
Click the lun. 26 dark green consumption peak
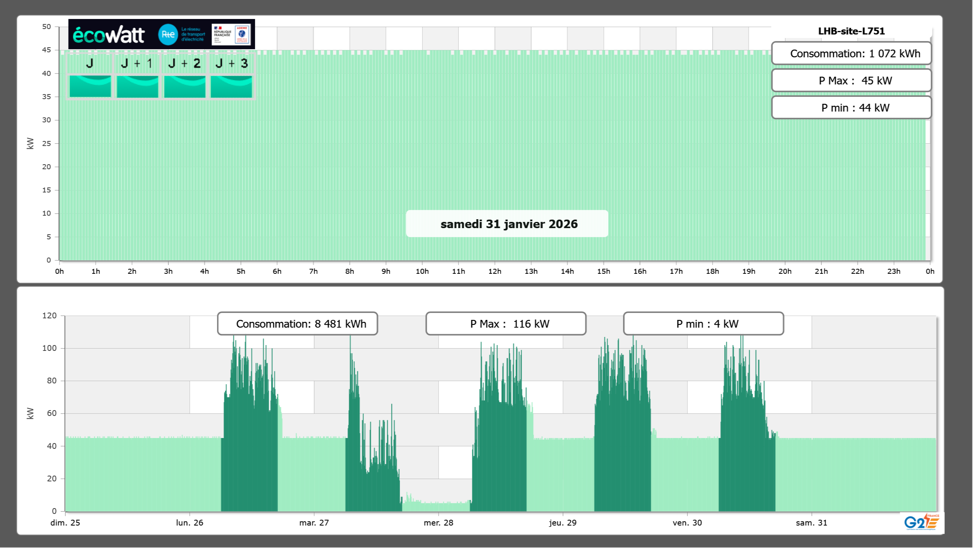pos(249,426)
